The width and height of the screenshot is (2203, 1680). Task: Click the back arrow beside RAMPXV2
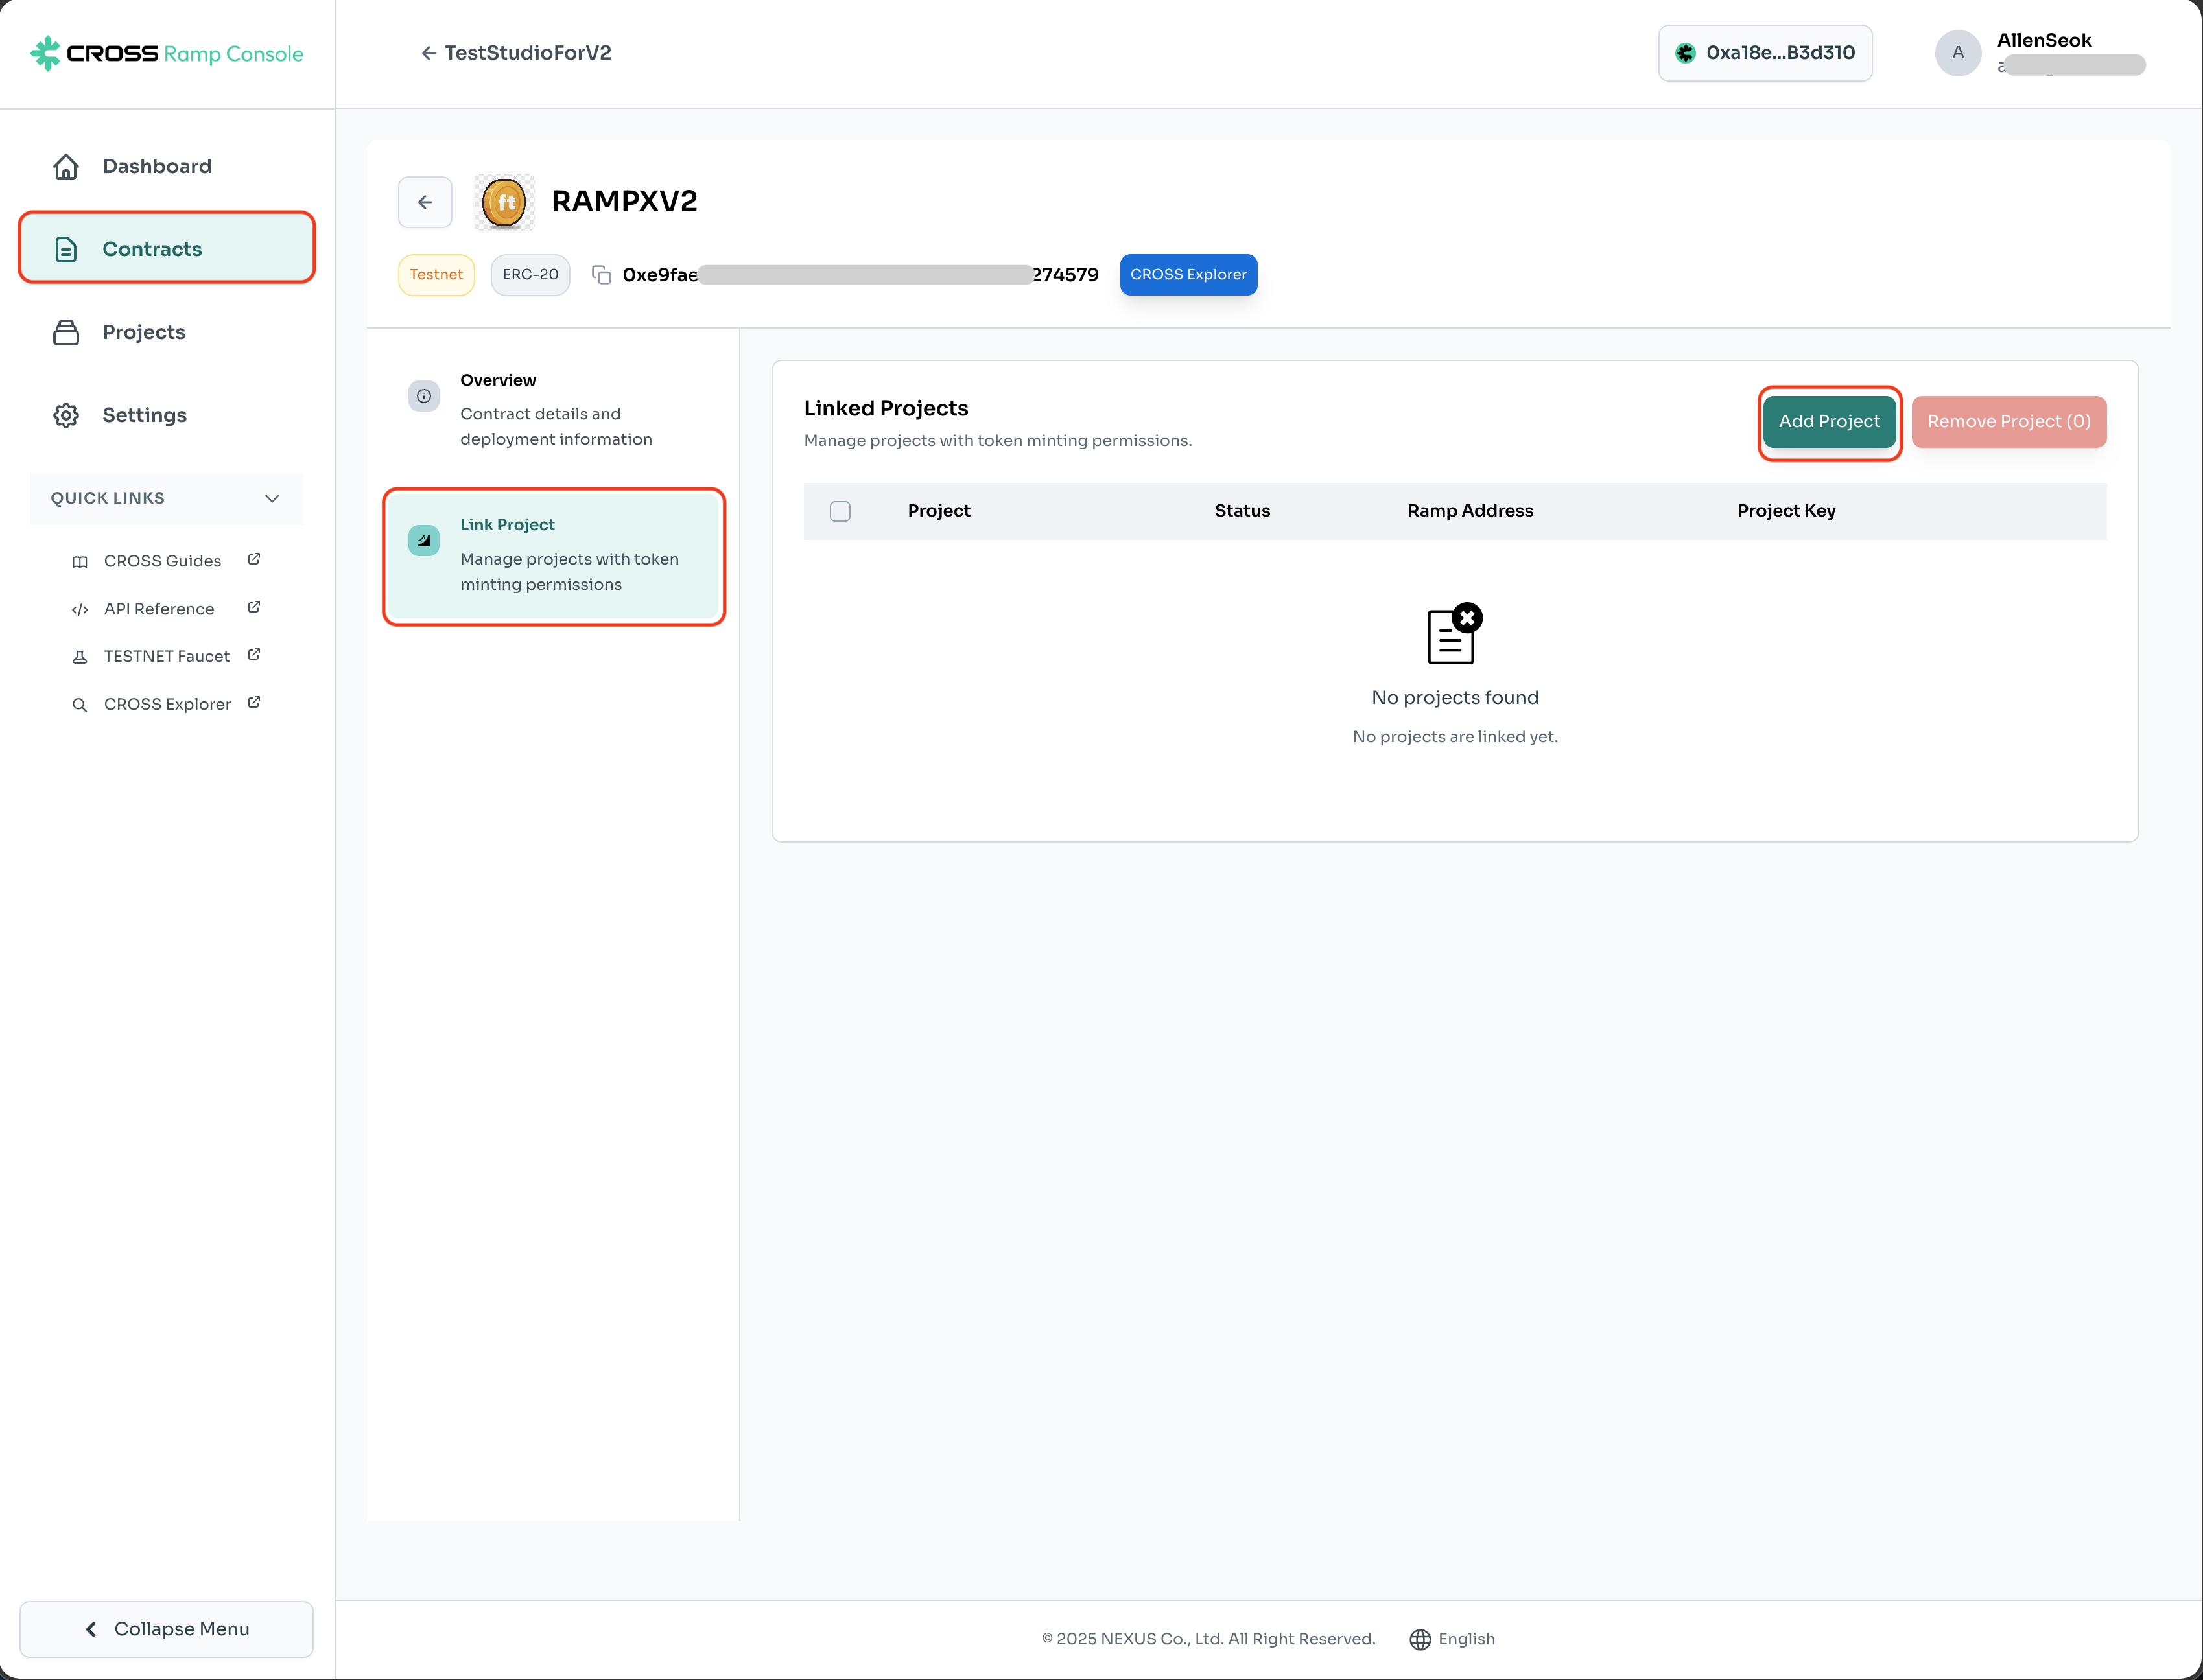pyautogui.click(x=425, y=202)
